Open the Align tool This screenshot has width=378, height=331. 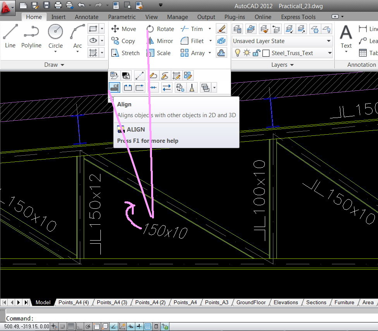[115, 87]
